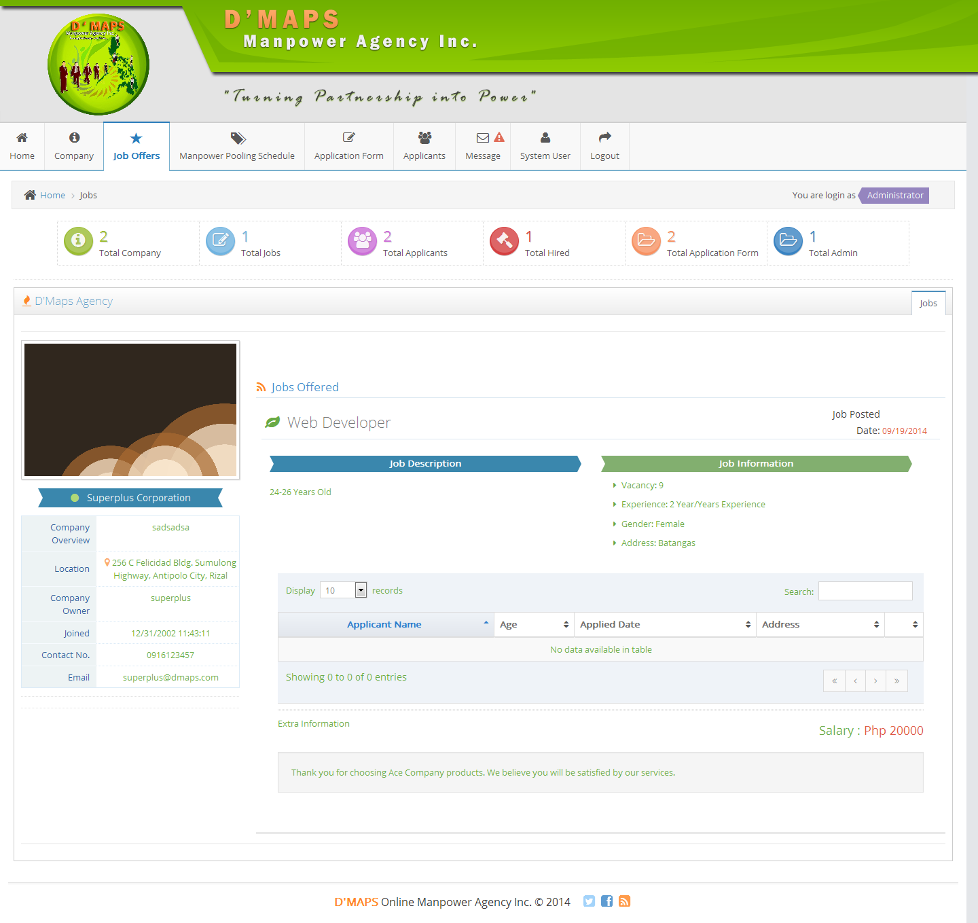Click the Vacancy: 9 list item
This screenshot has height=923, width=978.
[642, 486]
